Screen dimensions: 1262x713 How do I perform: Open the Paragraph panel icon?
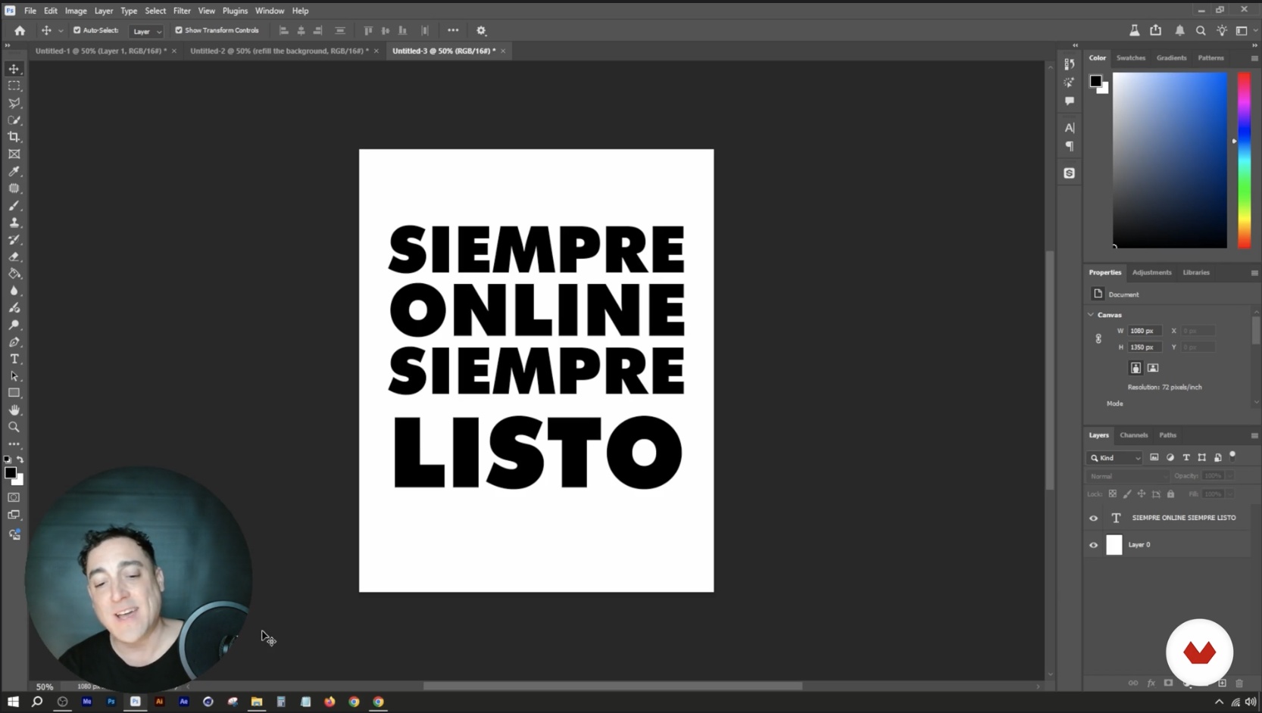point(1070,146)
